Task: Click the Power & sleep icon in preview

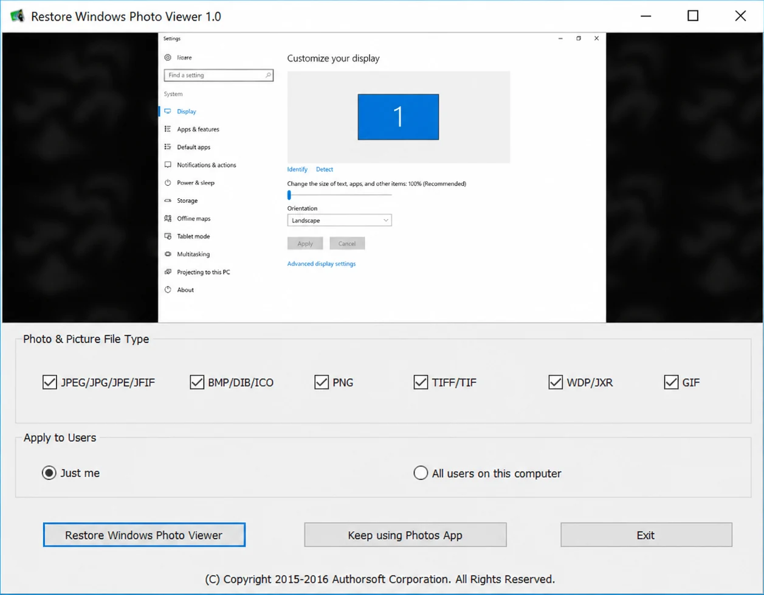Action: (168, 183)
